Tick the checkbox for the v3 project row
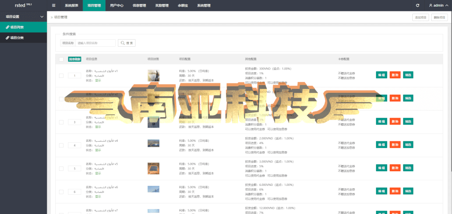The height and width of the screenshot is (214, 452). pyautogui.click(x=61, y=122)
